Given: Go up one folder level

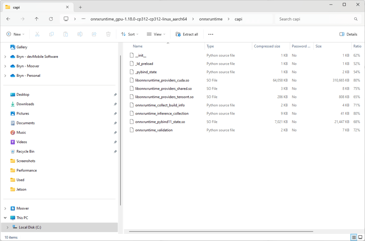Looking at the screenshot, I should [37, 19].
